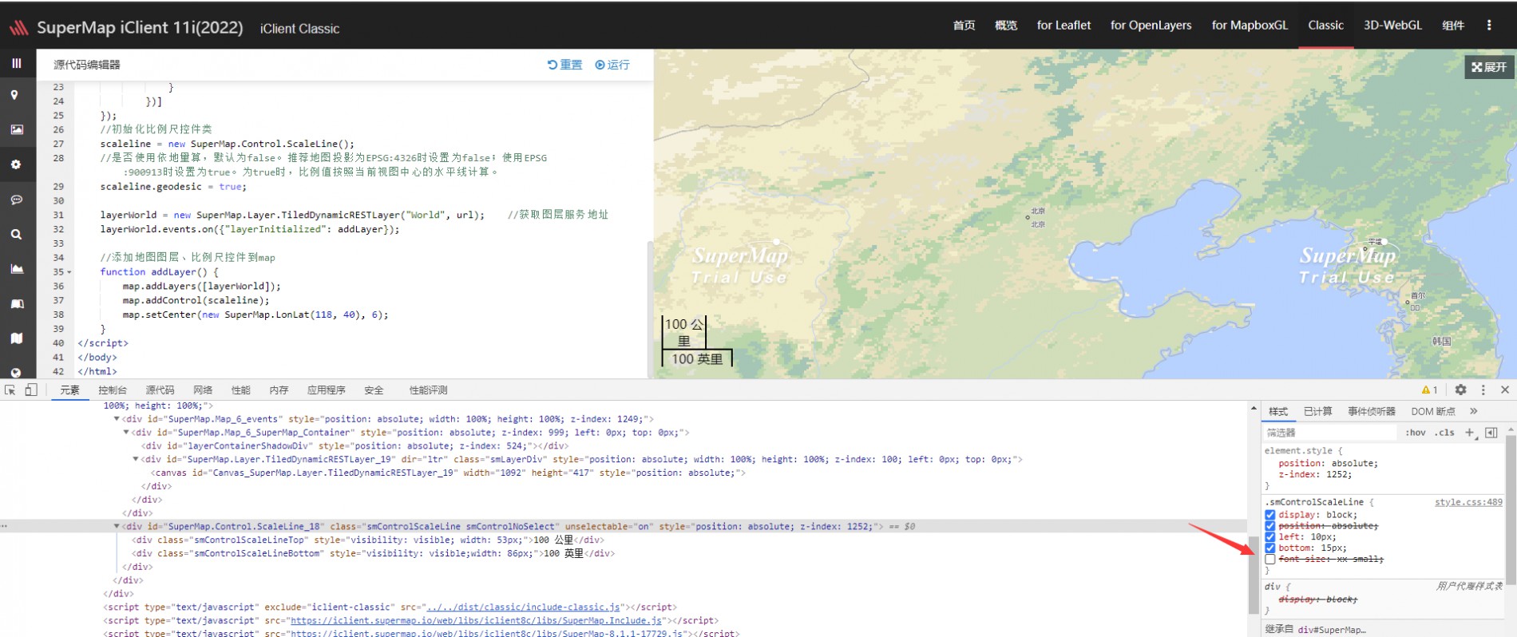Open the speech bubble sidebar category
Screen dimensions: 1517x637
(16, 200)
